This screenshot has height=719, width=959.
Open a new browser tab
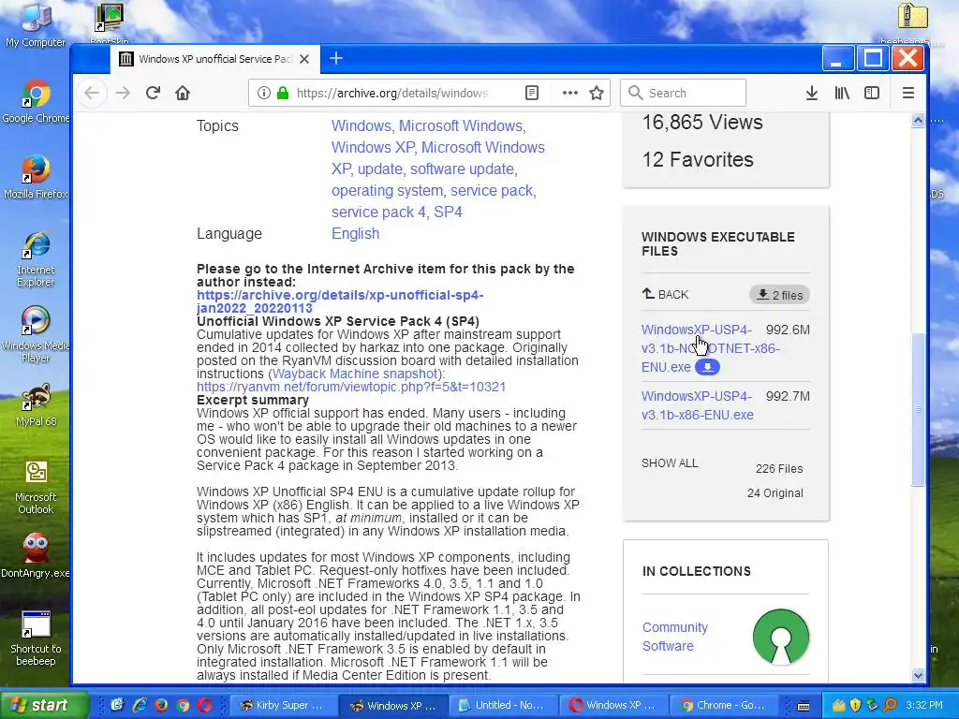[x=336, y=59]
